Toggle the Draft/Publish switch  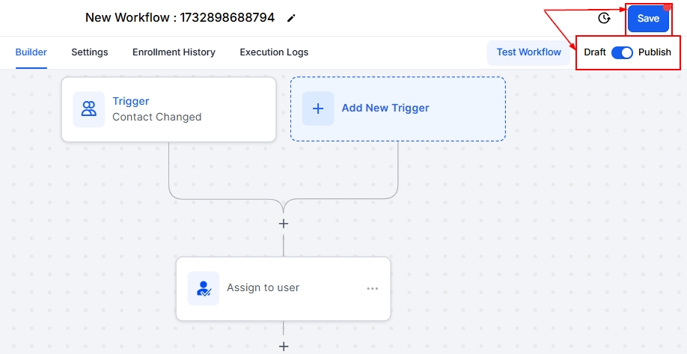pyautogui.click(x=622, y=52)
